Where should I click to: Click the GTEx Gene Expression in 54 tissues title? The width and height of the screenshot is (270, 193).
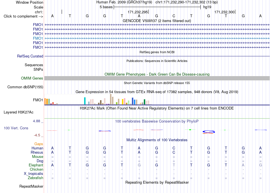tap(157, 92)
